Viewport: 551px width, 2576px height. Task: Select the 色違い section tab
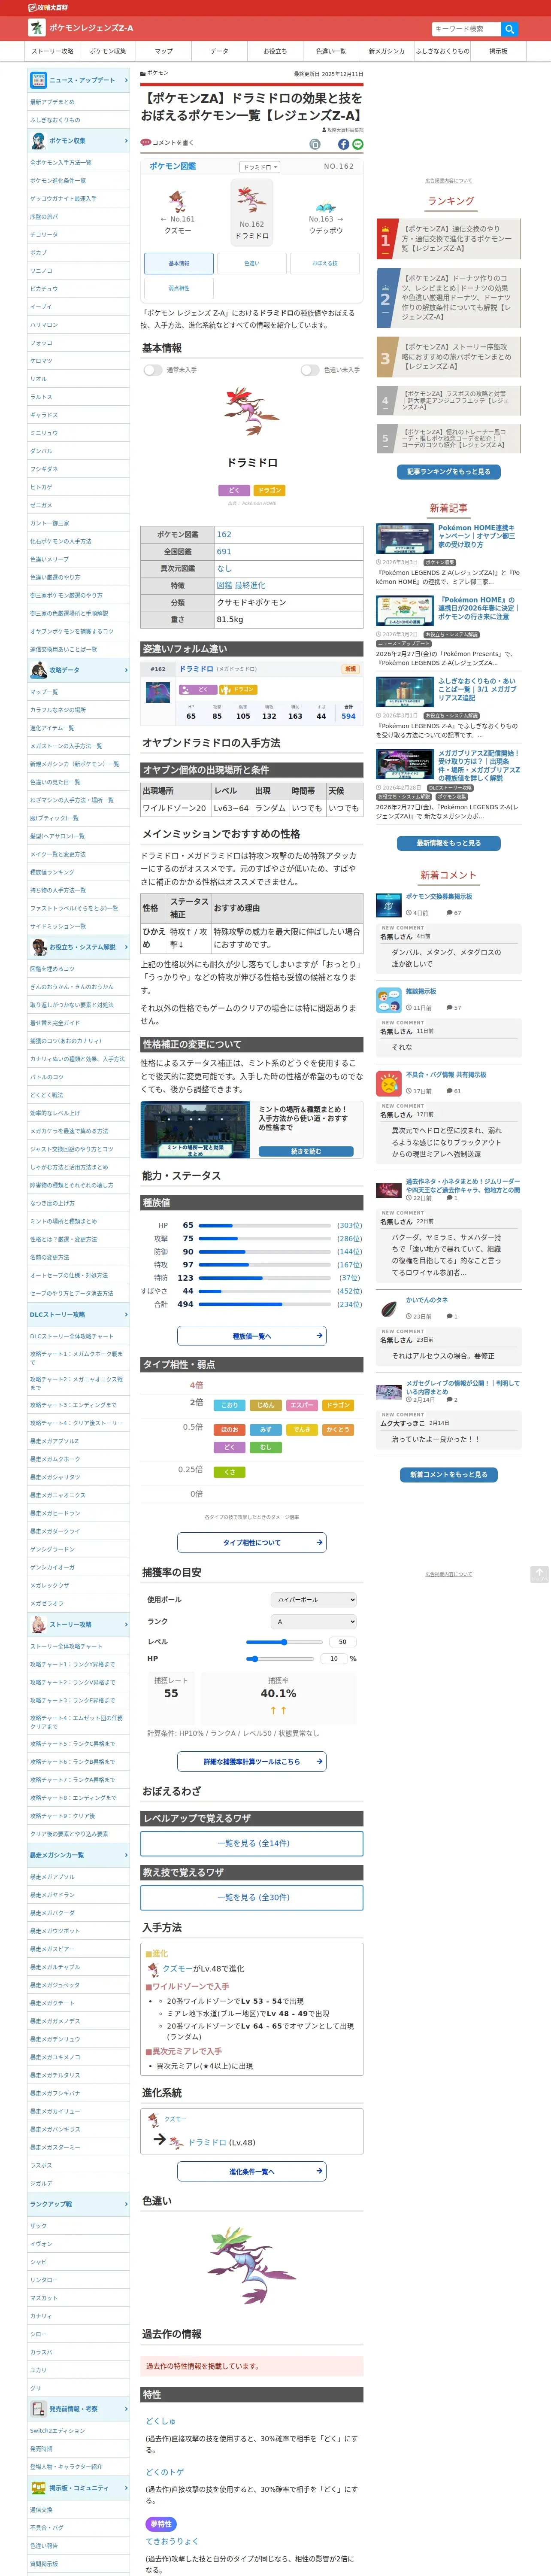[252, 263]
